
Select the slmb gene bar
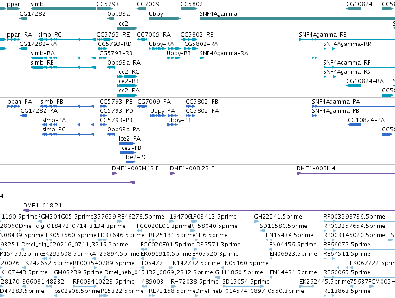(x=63, y=9)
